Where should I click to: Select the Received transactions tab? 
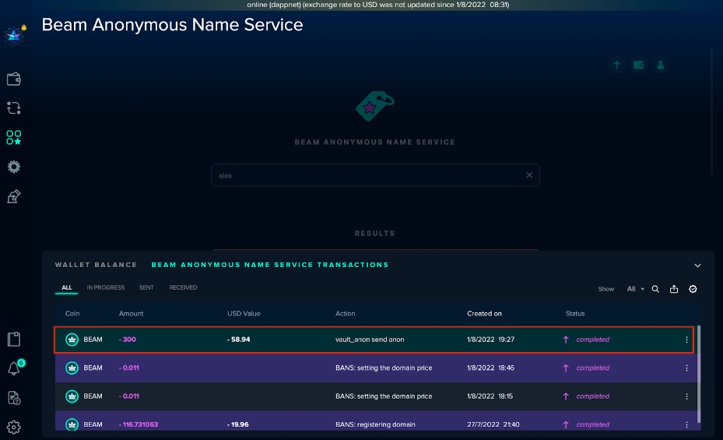point(183,288)
